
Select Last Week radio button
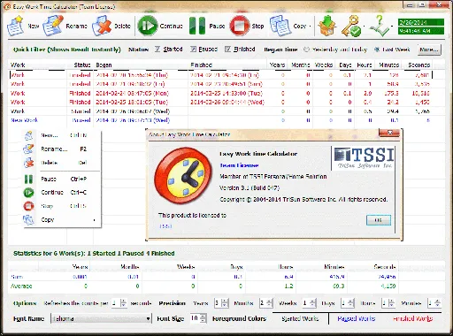tap(377, 50)
